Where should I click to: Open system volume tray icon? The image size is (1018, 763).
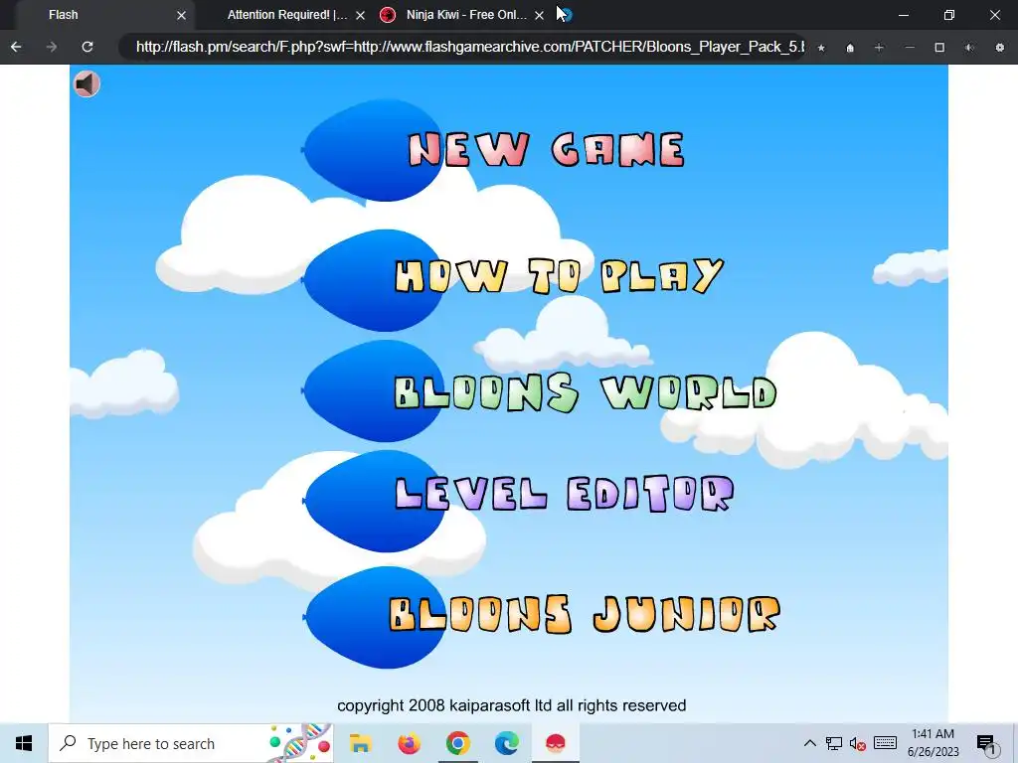pos(858,743)
